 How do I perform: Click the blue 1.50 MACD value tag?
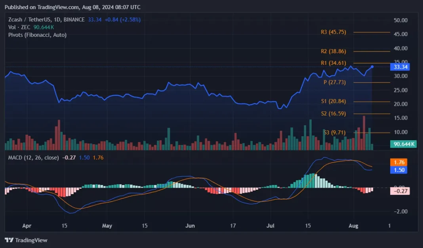(x=400, y=170)
